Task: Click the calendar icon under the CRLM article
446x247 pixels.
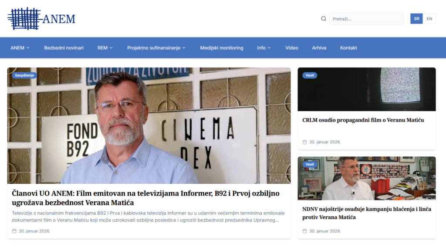Action: pos(305,142)
